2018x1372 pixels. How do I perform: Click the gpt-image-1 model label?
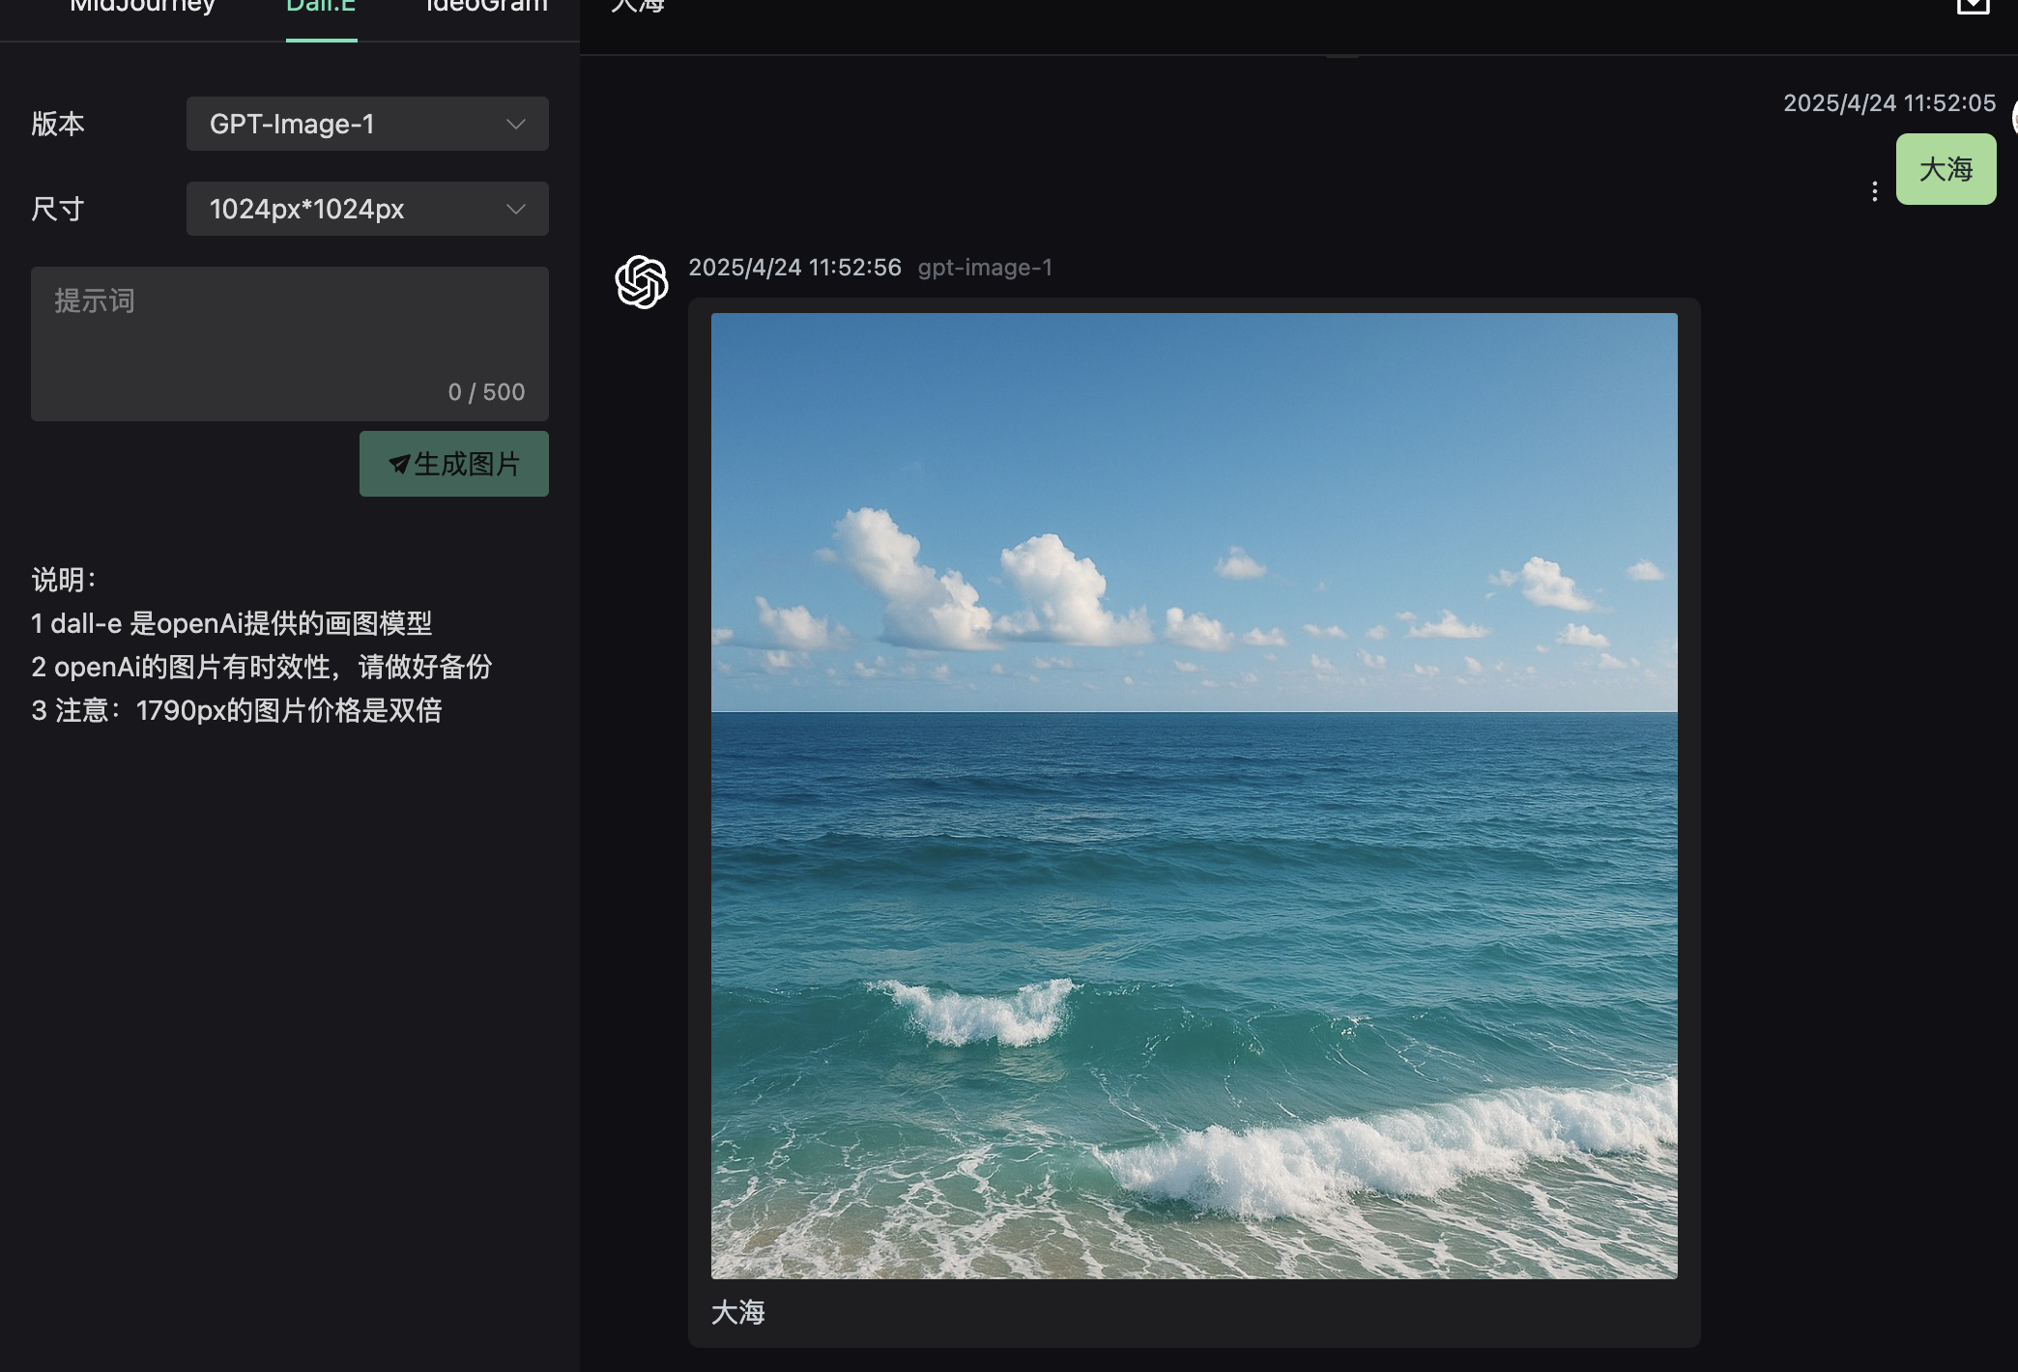(984, 268)
